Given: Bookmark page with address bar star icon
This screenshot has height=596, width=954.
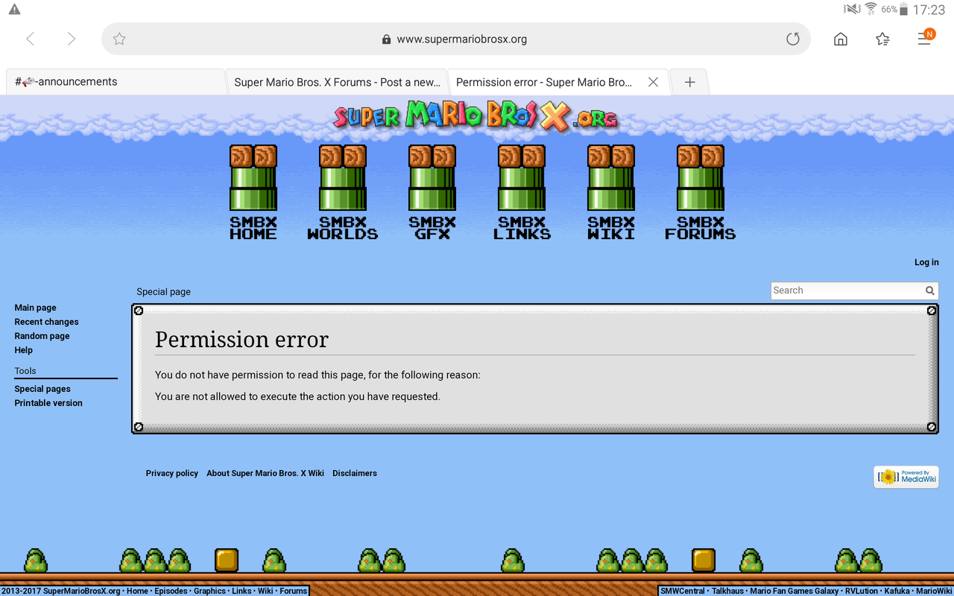Looking at the screenshot, I should tap(119, 39).
